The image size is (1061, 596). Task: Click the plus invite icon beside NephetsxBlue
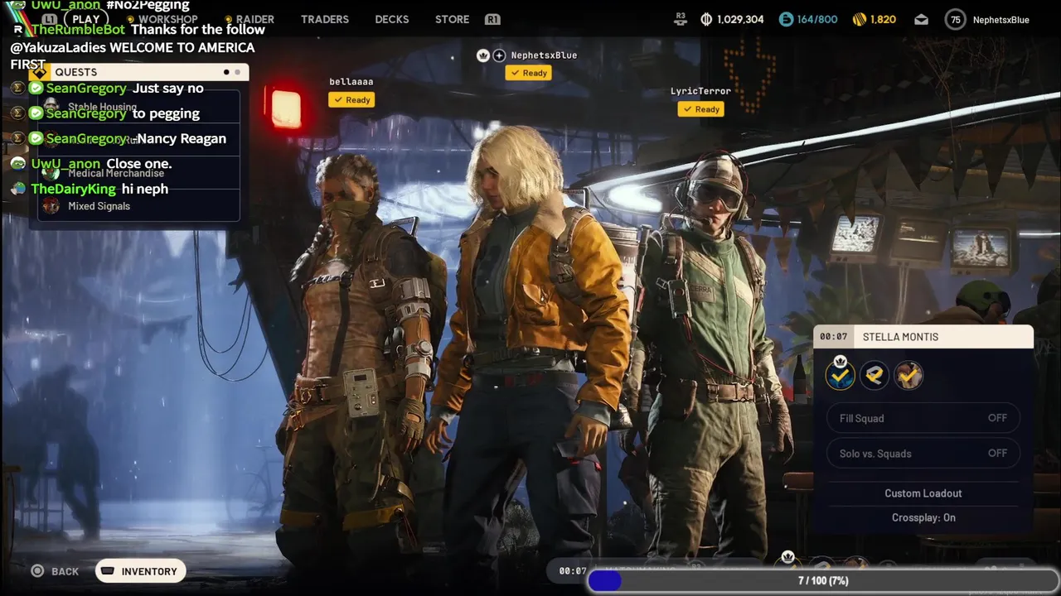pos(499,55)
